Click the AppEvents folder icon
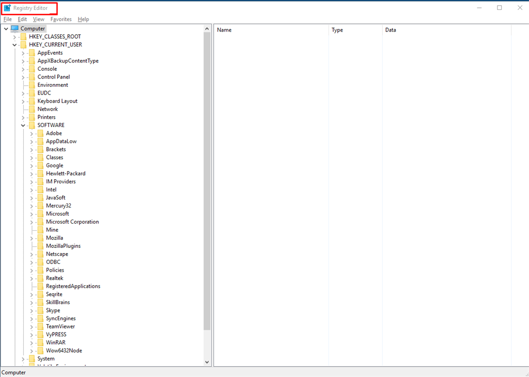This screenshot has height=377, width=529. [32, 53]
